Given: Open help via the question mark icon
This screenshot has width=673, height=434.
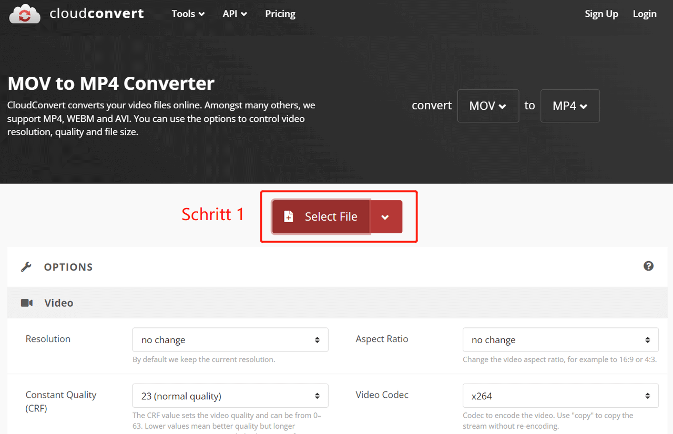Looking at the screenshot, I should point(649,266).
